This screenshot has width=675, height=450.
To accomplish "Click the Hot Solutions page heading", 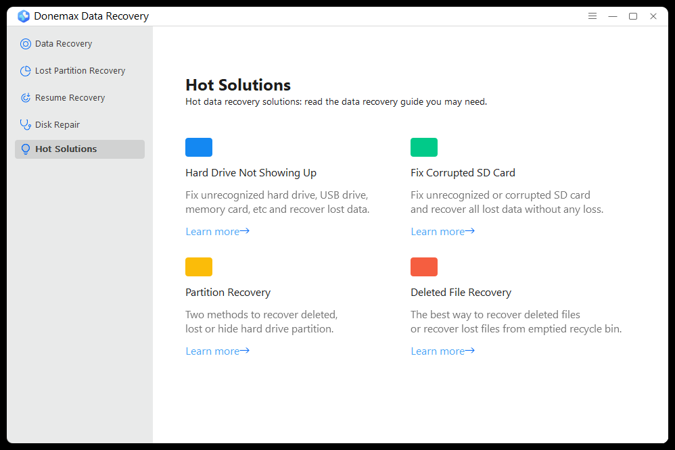I will (238, 84).
